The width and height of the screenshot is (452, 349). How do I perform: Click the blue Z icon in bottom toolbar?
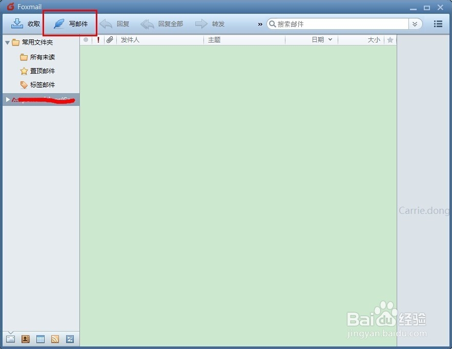click(68, 339)
